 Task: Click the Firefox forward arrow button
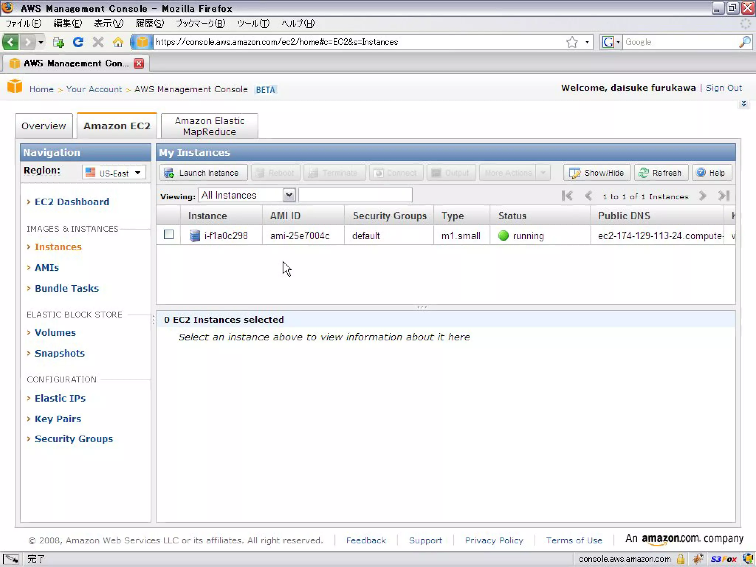tap(28, 42)
